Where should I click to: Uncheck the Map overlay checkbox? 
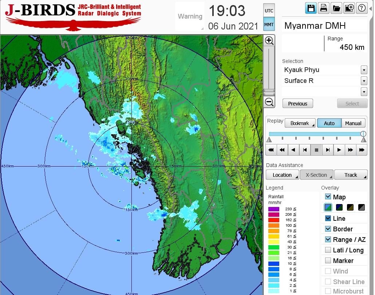(328, 197)
